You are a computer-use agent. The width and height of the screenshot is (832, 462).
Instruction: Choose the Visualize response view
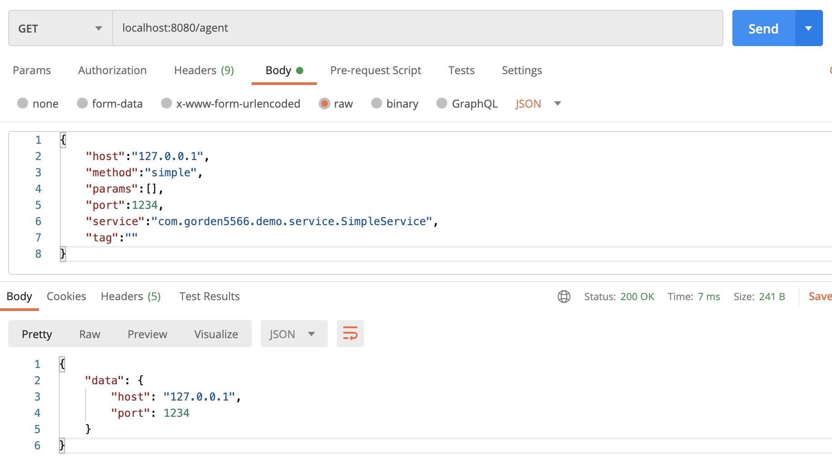[x=216, y=334]
